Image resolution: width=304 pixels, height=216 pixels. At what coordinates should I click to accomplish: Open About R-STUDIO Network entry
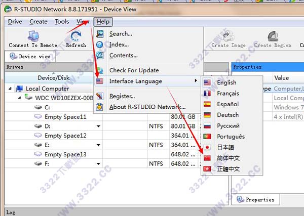pyautogui.click(x=148, y=107)
